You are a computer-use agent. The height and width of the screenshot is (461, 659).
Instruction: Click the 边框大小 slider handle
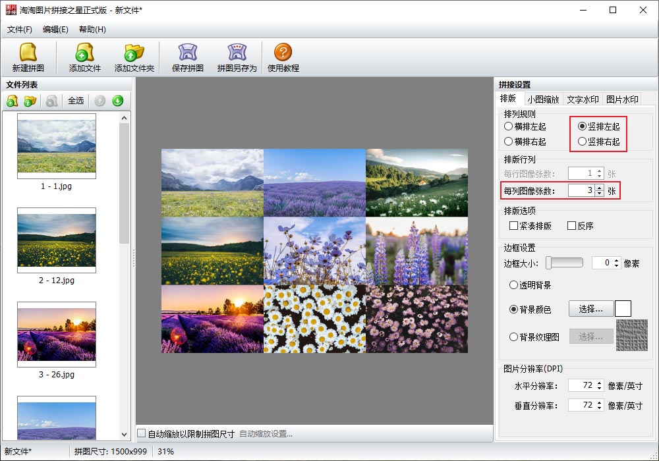tap(548, 263)
